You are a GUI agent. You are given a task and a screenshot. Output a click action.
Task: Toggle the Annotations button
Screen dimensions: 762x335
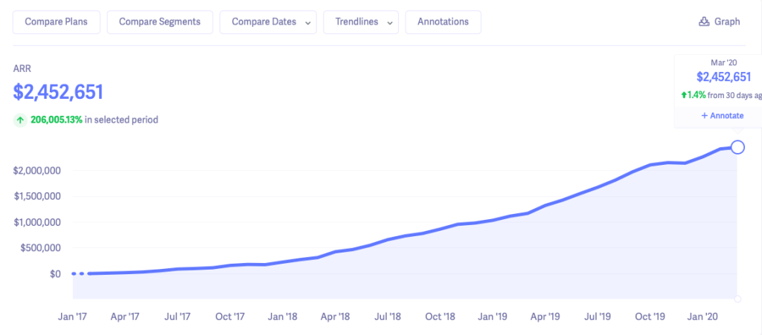443,22
